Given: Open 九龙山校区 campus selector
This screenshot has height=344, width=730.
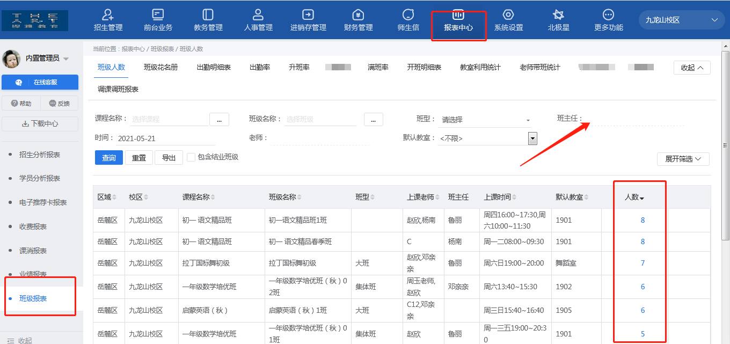Looking at the screenshot, I should coord(682,20).
